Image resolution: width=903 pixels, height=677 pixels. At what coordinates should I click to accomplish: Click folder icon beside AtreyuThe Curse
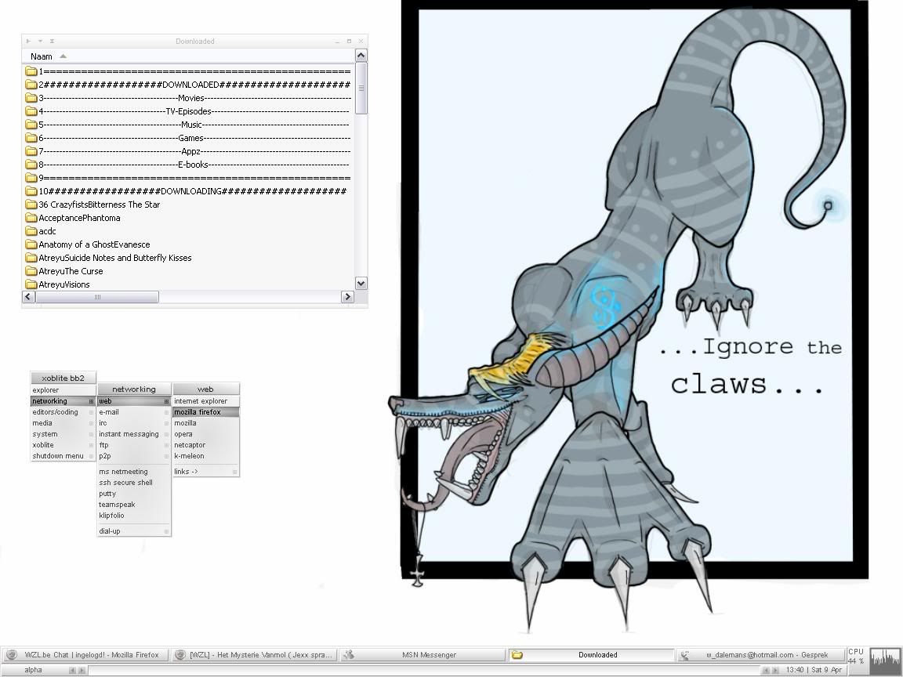click(31, 271)
